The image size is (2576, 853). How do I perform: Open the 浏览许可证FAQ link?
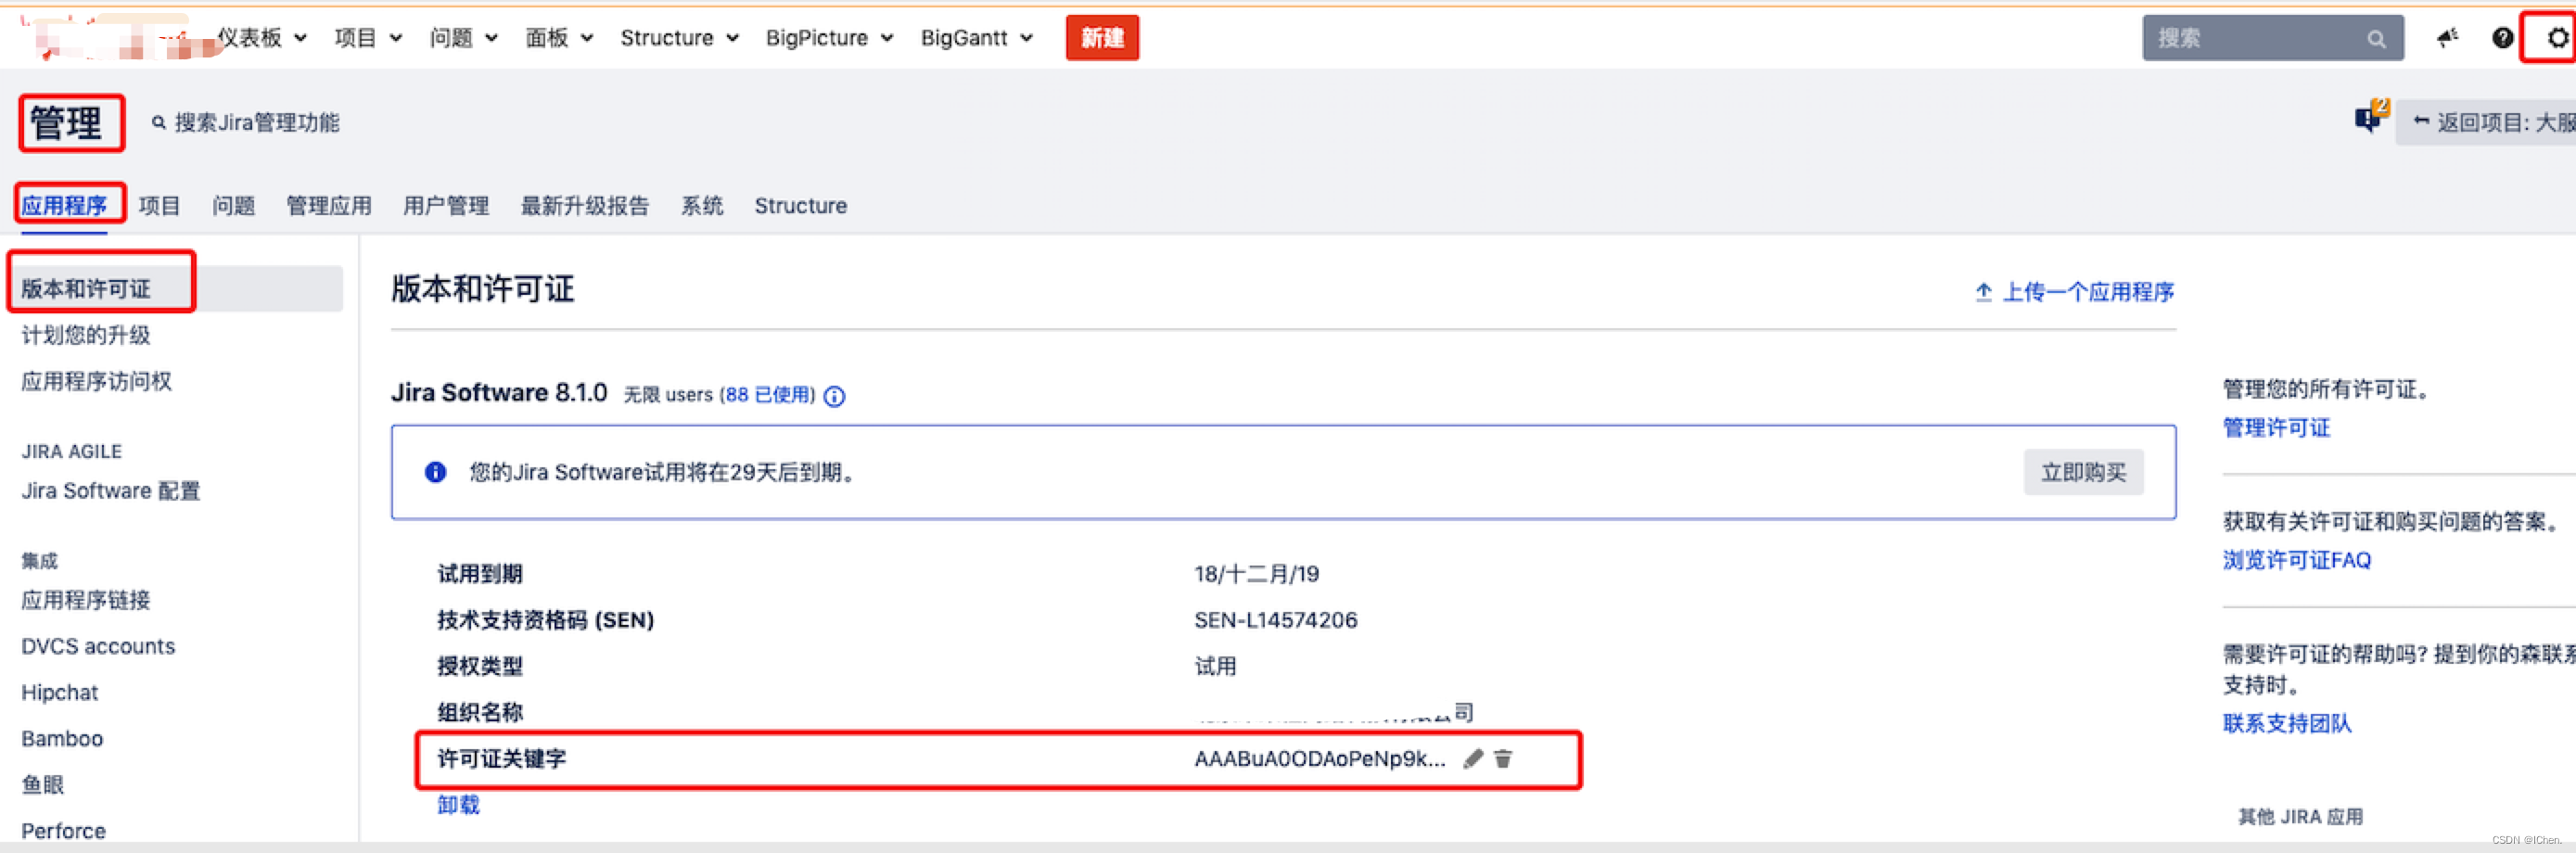tap(2297, 559)
